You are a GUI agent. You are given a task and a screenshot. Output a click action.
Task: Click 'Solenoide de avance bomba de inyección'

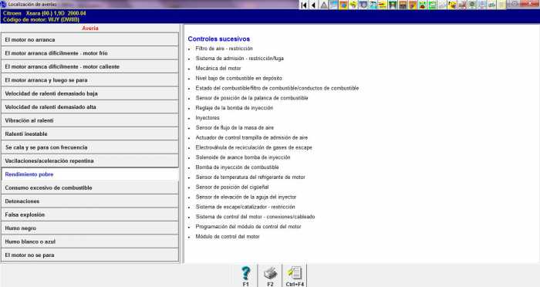(243, 157)
